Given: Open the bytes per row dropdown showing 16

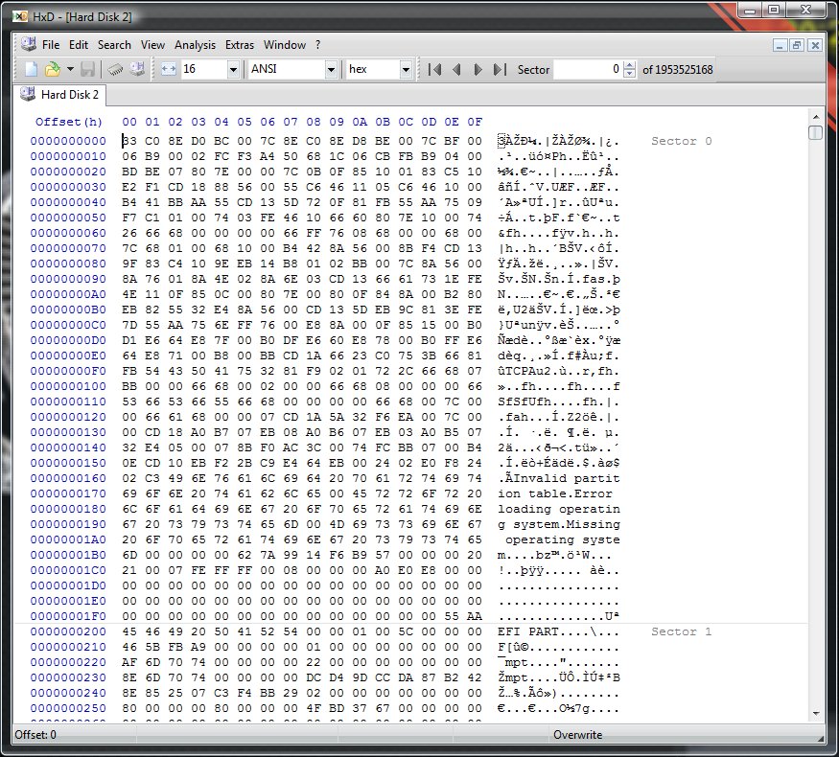Looking at the screenshot, I should coord(233,70).
